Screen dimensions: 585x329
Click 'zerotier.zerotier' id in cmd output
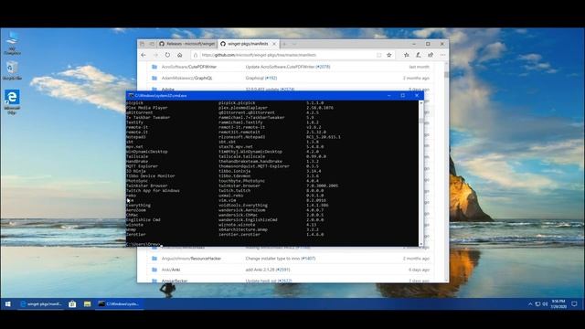point(239,234)
